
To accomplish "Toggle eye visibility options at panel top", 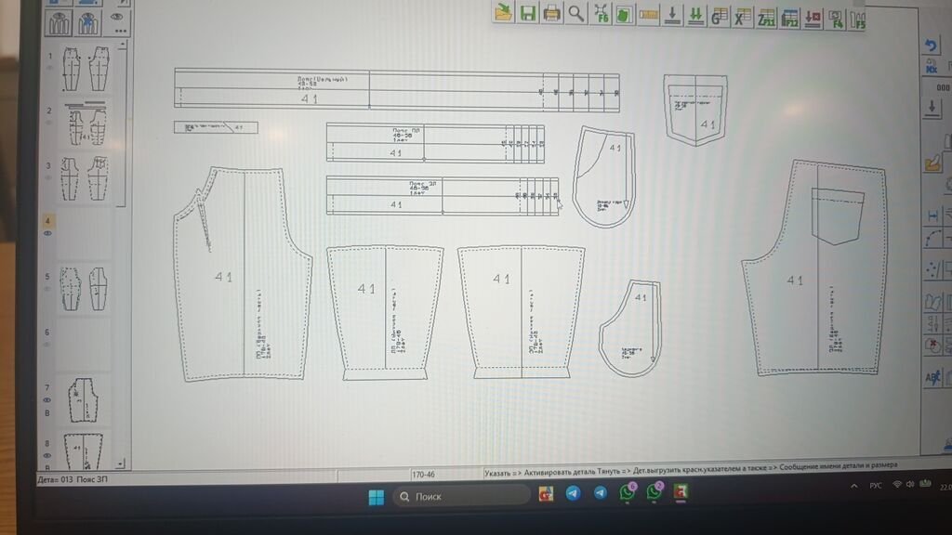I will click(x=118, y=22).
